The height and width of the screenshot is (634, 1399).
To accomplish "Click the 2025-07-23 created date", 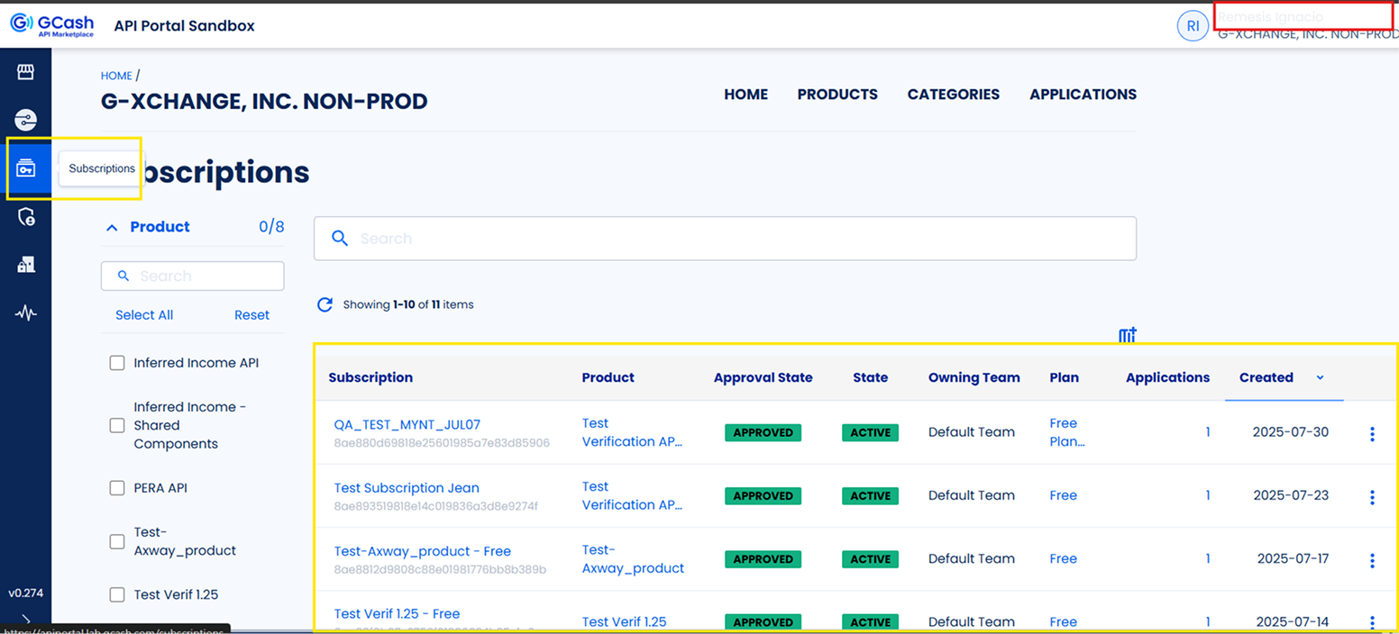I will [x=1291, y=495].
